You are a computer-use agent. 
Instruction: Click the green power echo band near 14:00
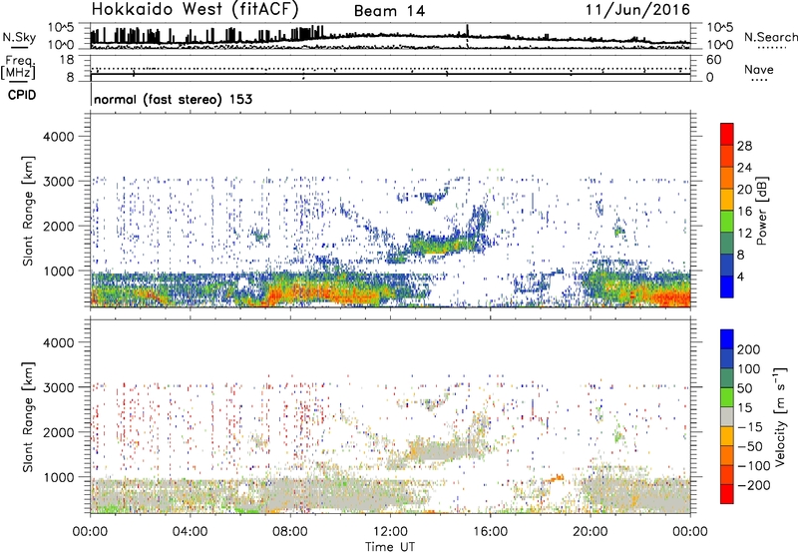[x=442, y=247]
